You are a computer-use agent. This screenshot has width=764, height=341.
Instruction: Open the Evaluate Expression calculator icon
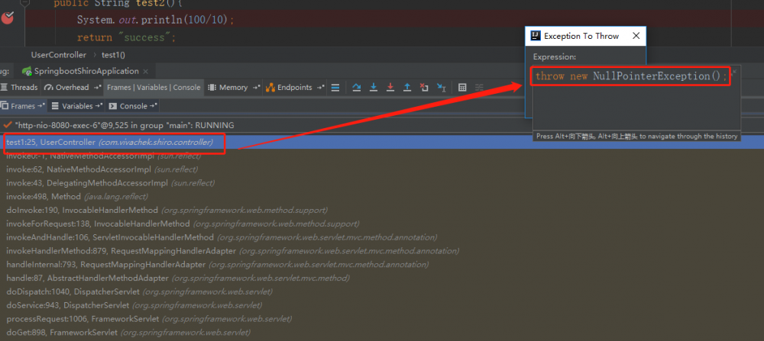[462, 88]
